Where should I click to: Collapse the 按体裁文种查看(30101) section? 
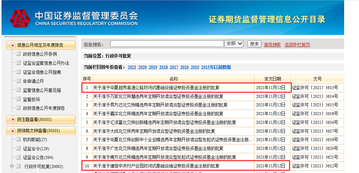[x=13, y=131]
